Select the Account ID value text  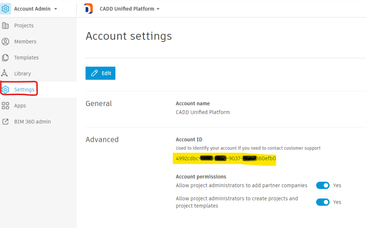[226, 158]
